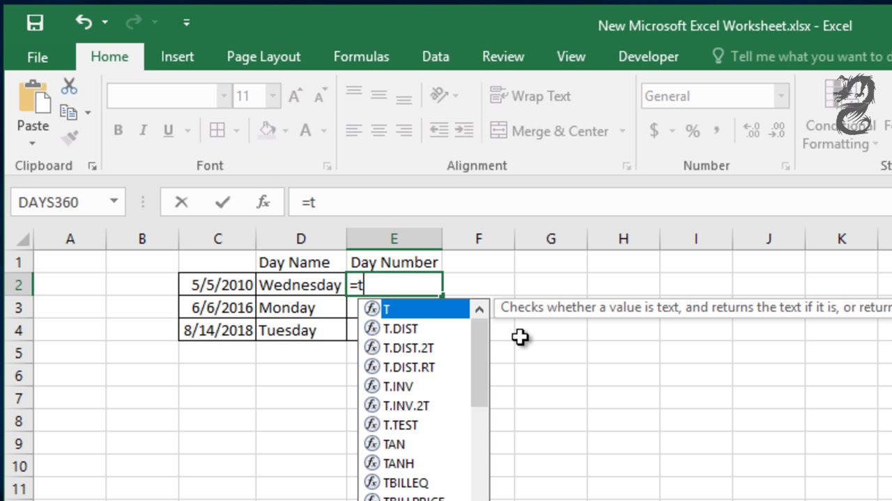The height and width of the screenshot is (501, 892).
Task: Click the Percent Style icon
Action: [692, 131]
